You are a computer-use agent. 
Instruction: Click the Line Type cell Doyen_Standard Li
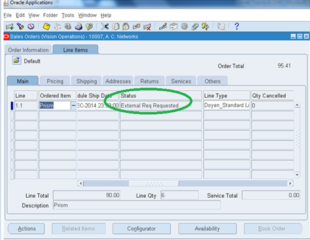coord(227,106)
